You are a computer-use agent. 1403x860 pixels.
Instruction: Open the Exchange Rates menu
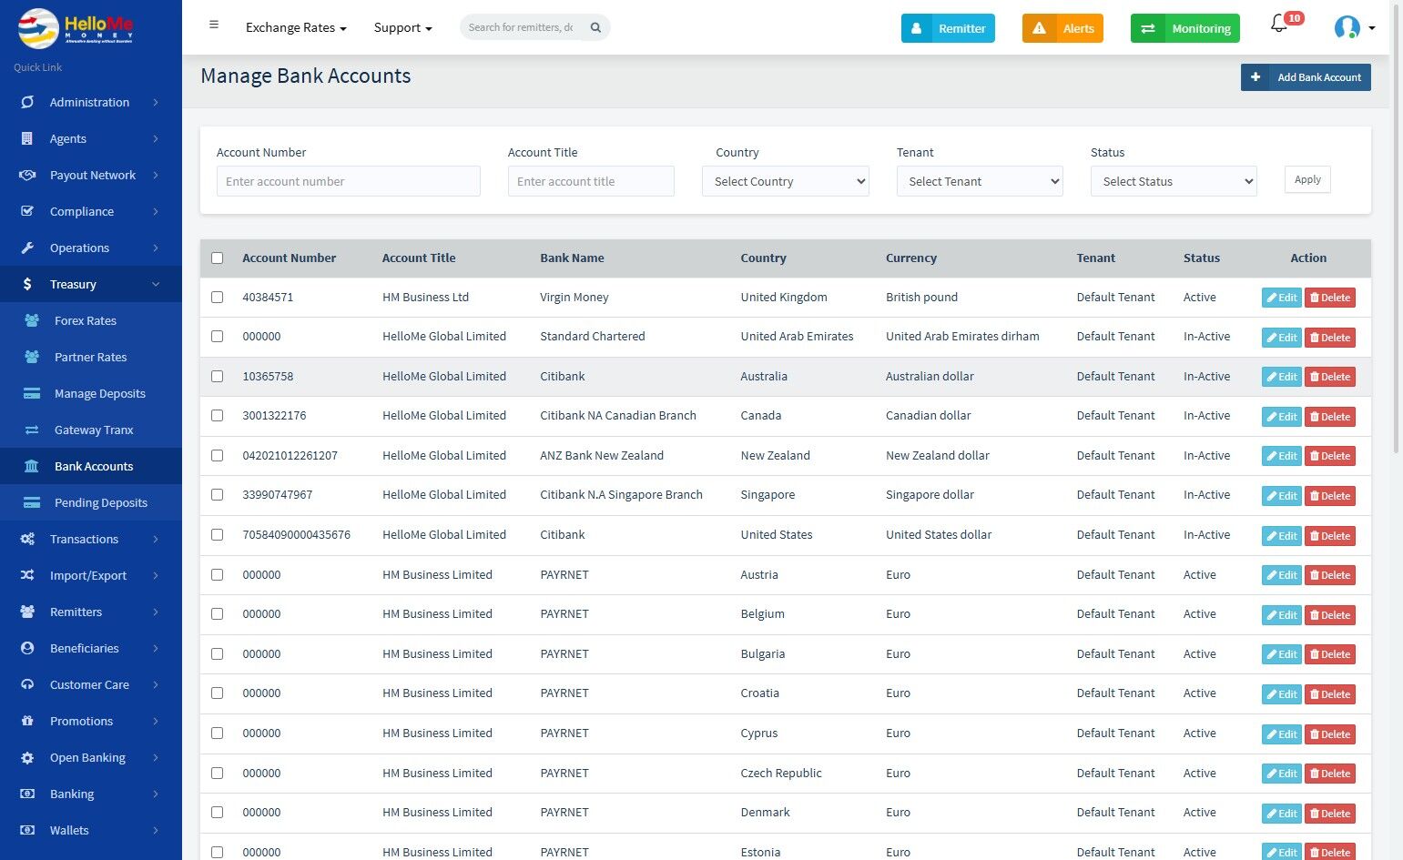point(296,27)
